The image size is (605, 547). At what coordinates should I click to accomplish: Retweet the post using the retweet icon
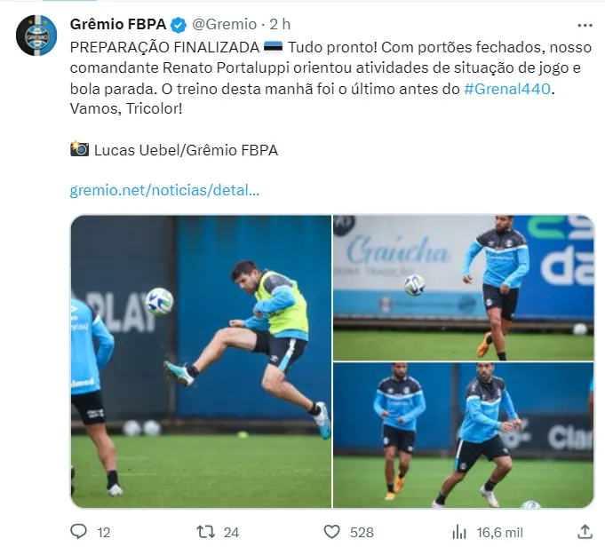(205, 532)
